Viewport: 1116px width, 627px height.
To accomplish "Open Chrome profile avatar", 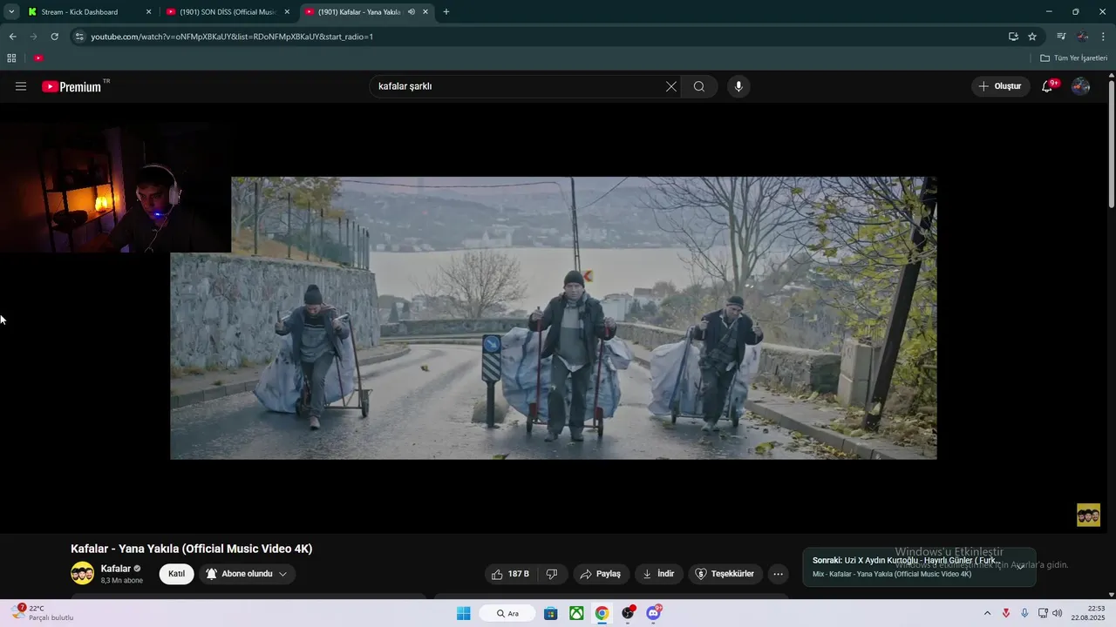I will 1083,37.
